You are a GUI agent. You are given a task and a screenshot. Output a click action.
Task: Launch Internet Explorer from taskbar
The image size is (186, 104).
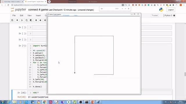tap(9, 102)
